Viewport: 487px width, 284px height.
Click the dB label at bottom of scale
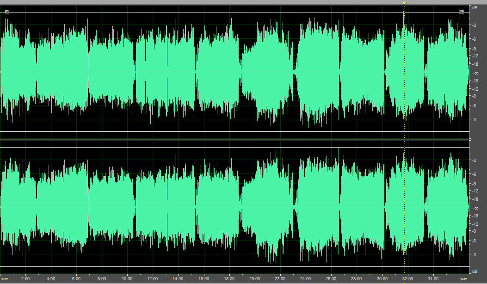(x=475, y=270)
